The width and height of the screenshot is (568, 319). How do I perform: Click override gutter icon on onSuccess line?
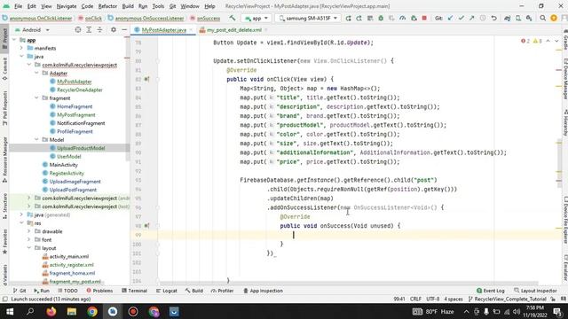pos(146,226)
